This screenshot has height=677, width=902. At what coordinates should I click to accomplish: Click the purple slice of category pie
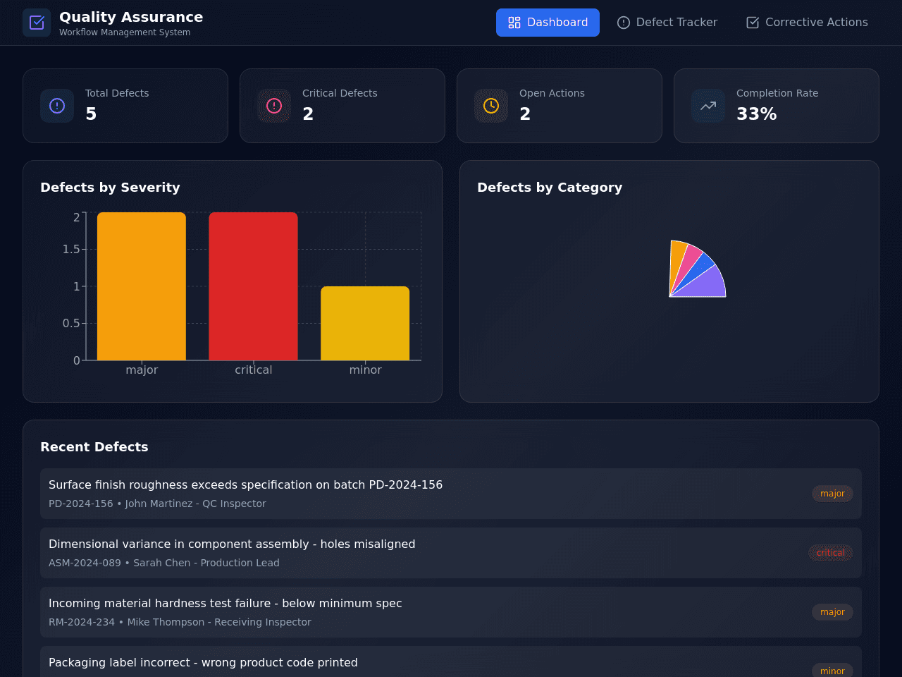click(705, 285)
